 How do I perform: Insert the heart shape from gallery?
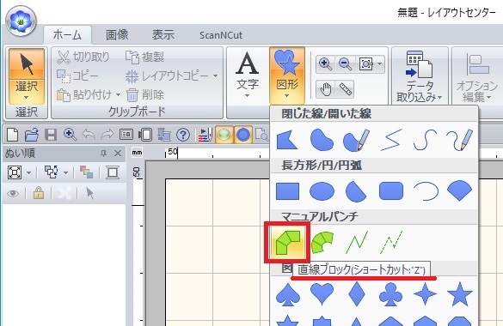pyautogui.click(x=322, y=293)
